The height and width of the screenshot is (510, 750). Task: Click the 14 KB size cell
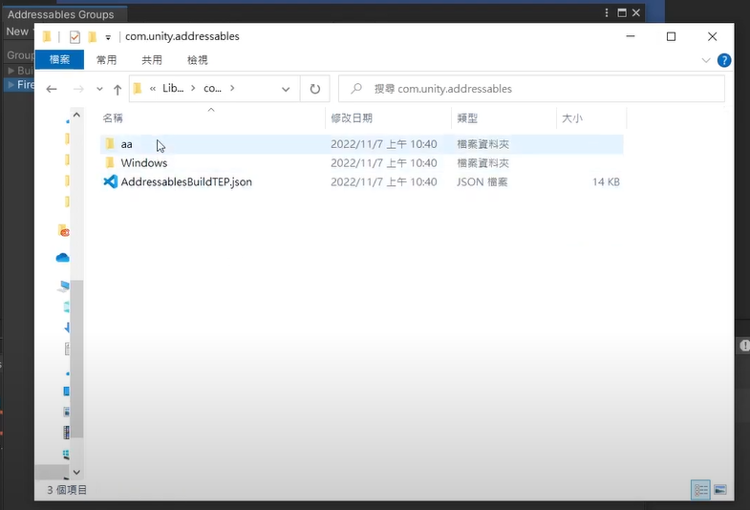pyautogui.click(x=606, y=182)
